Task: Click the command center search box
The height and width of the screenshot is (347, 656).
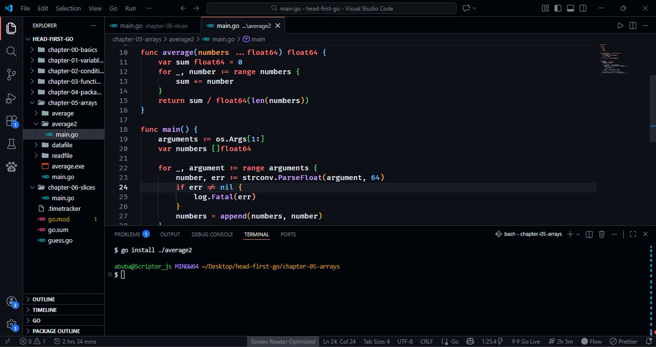Action: pyautogui.click(x=332, y=8)
